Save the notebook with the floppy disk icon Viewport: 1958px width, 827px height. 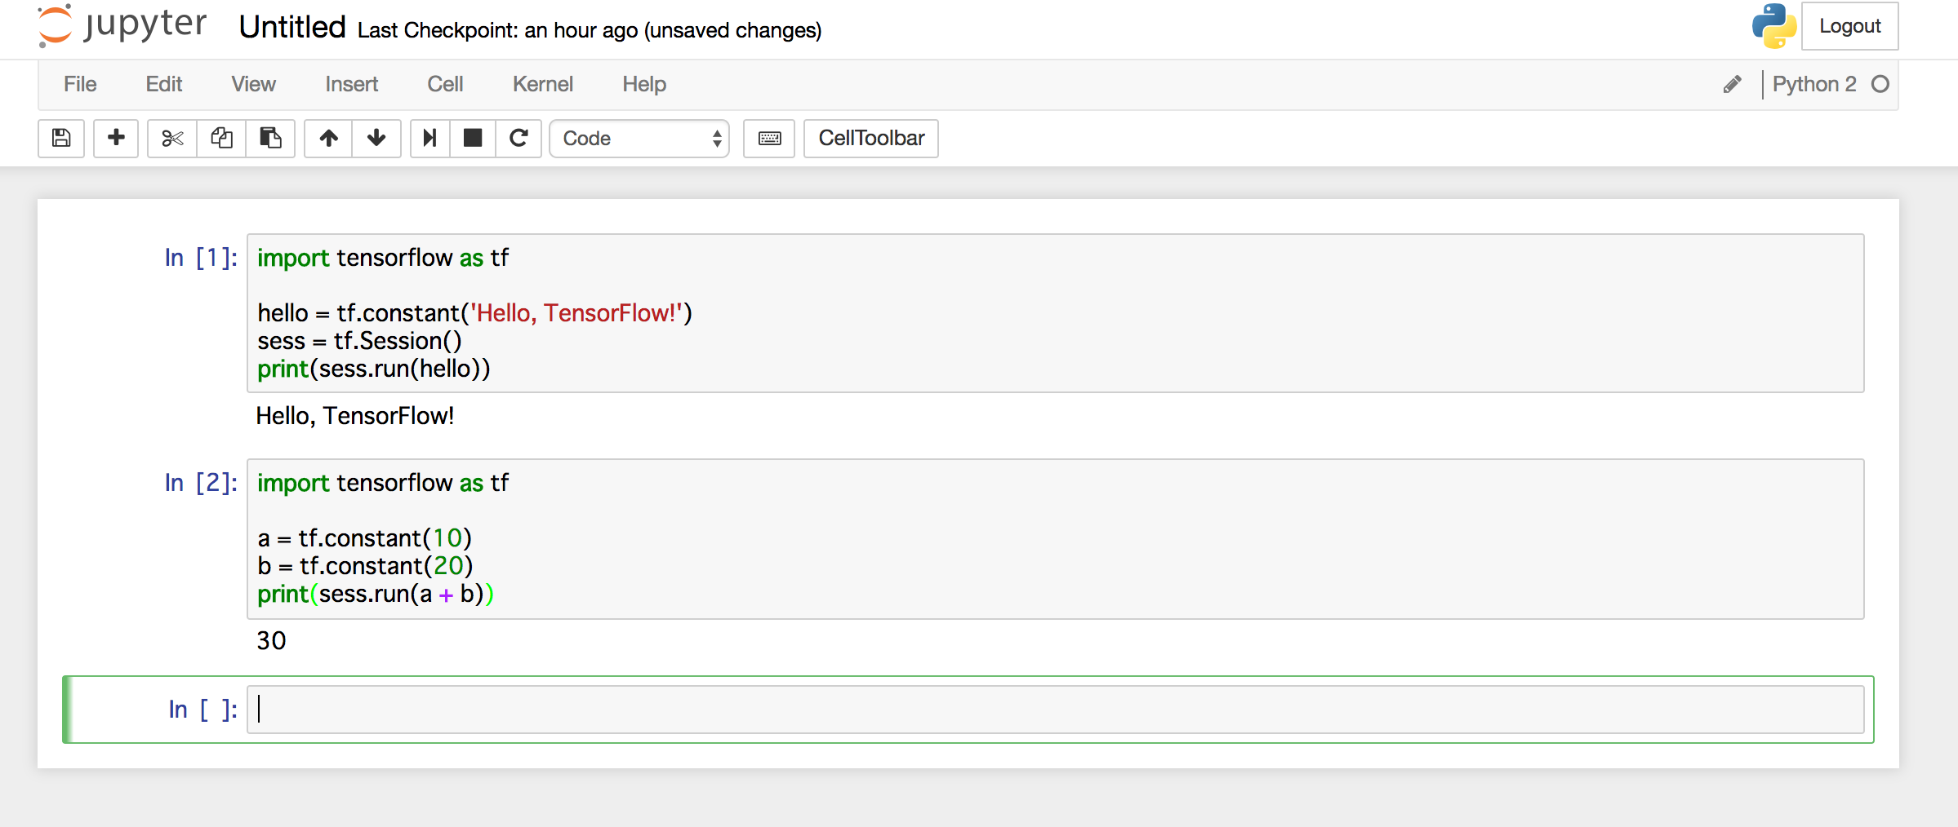(x=61, y=138)
